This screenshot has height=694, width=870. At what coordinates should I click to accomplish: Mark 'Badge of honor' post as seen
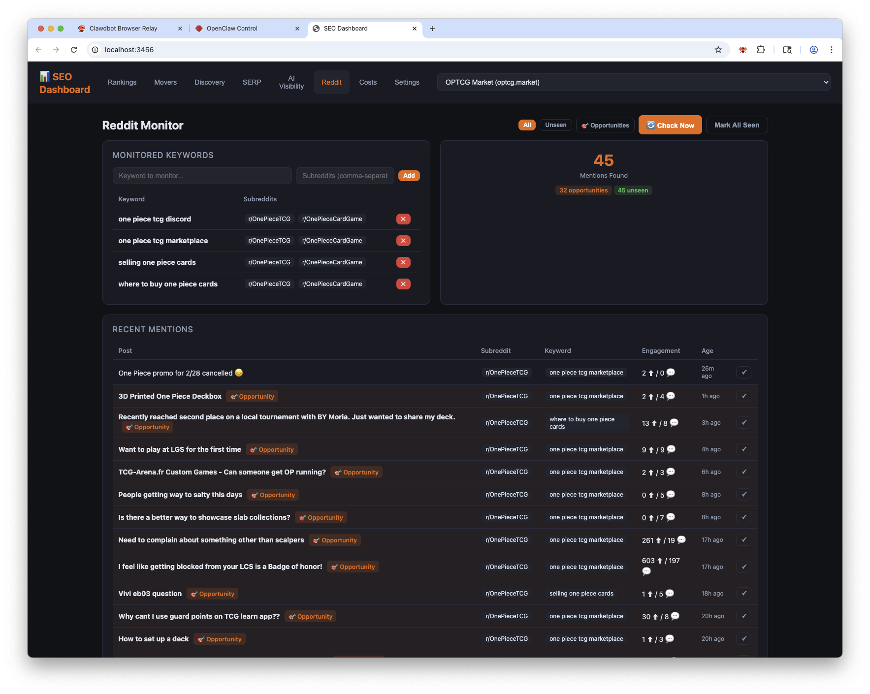[743, 567]
